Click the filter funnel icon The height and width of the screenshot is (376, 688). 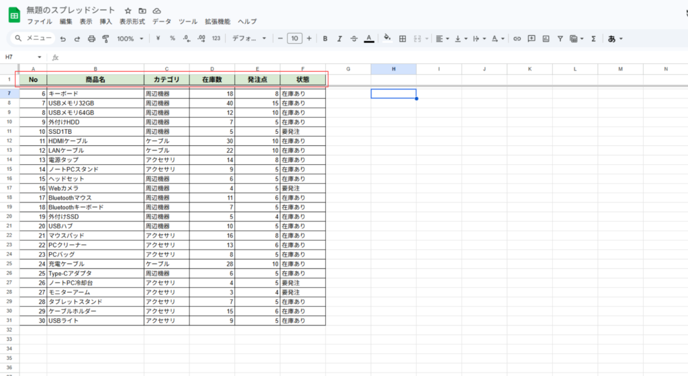[560, 39]
